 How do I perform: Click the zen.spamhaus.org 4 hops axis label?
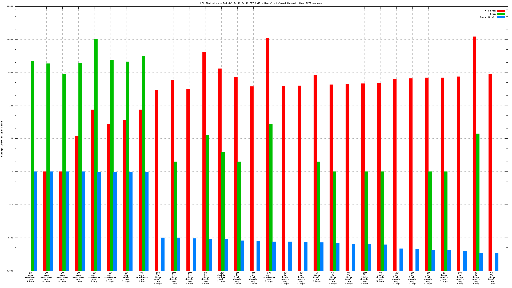point(30,277)
